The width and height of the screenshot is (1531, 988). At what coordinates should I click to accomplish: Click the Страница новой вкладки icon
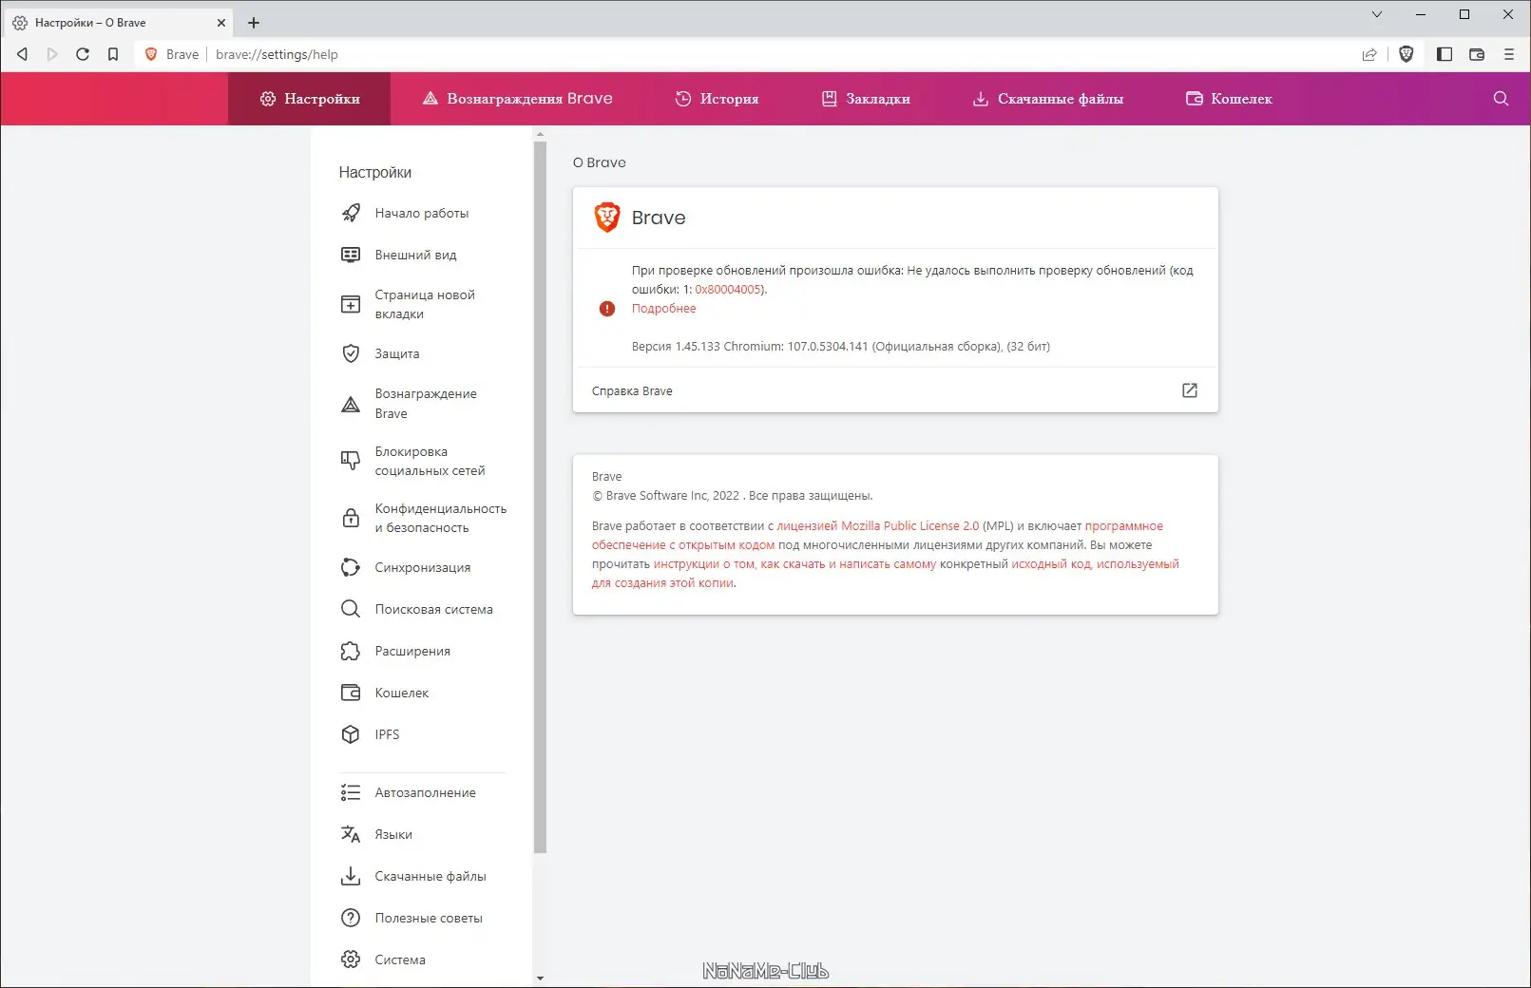tap(351, 304)
